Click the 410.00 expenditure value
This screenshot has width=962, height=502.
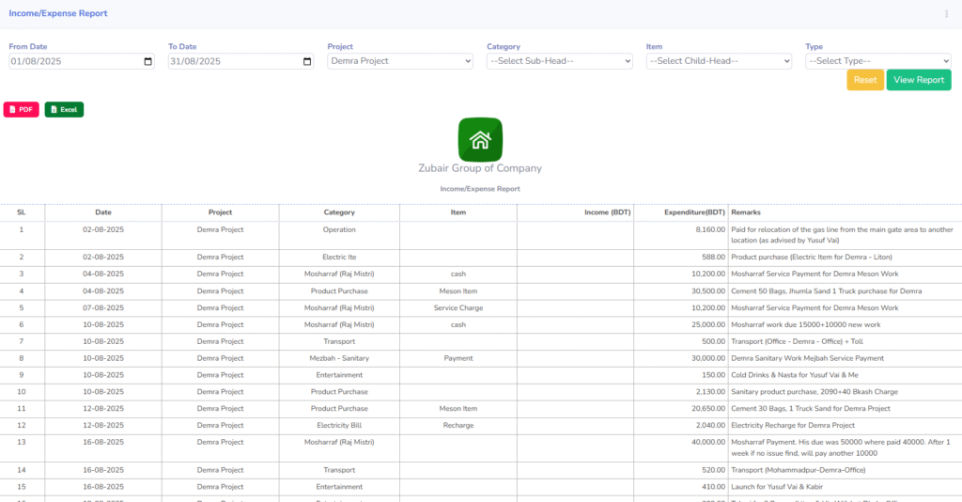pos(714,487)
